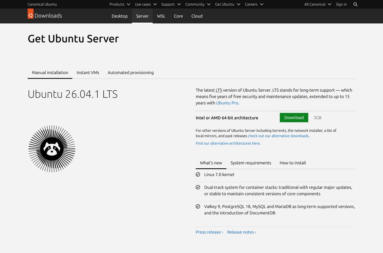This screenshot has height=253, width=383.
Task: Open the Release notes link
Action: [x=242, y=232]
